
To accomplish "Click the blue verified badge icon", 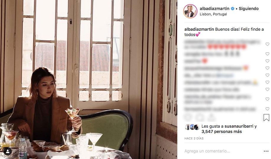I will tap(233, 9).
